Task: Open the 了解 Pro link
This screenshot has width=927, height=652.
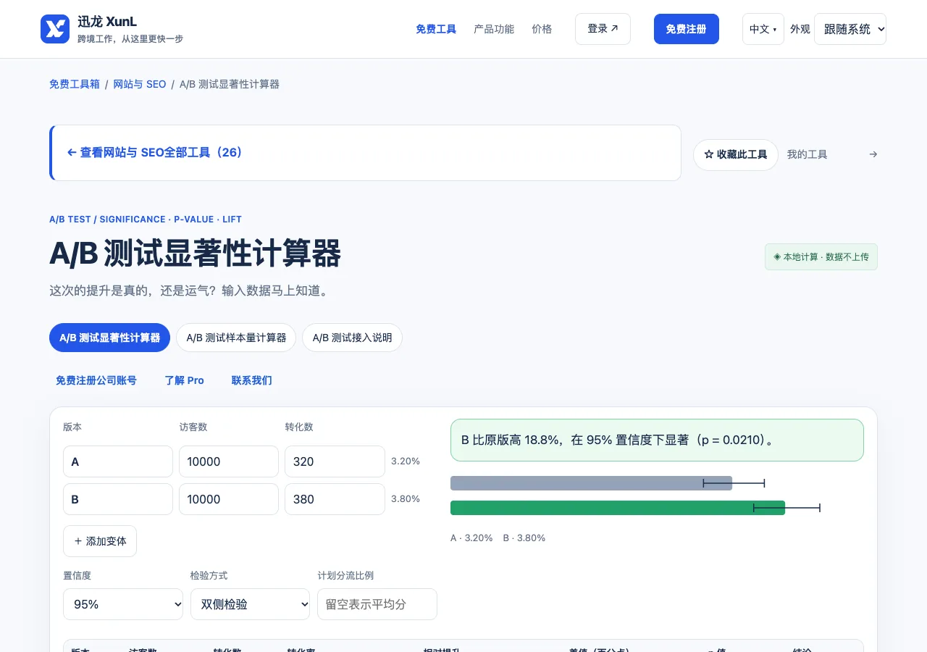Action: coord(185,380)
